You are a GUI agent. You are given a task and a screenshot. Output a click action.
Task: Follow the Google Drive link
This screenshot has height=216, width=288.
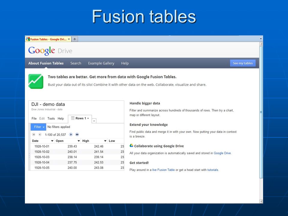click(x=222, y=153)
